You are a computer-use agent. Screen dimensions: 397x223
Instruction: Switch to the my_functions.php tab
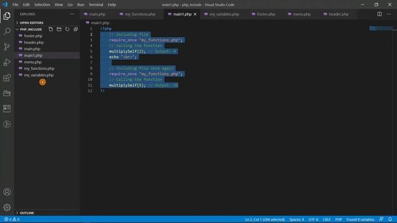pyautogui.click(x=140, y=14)
